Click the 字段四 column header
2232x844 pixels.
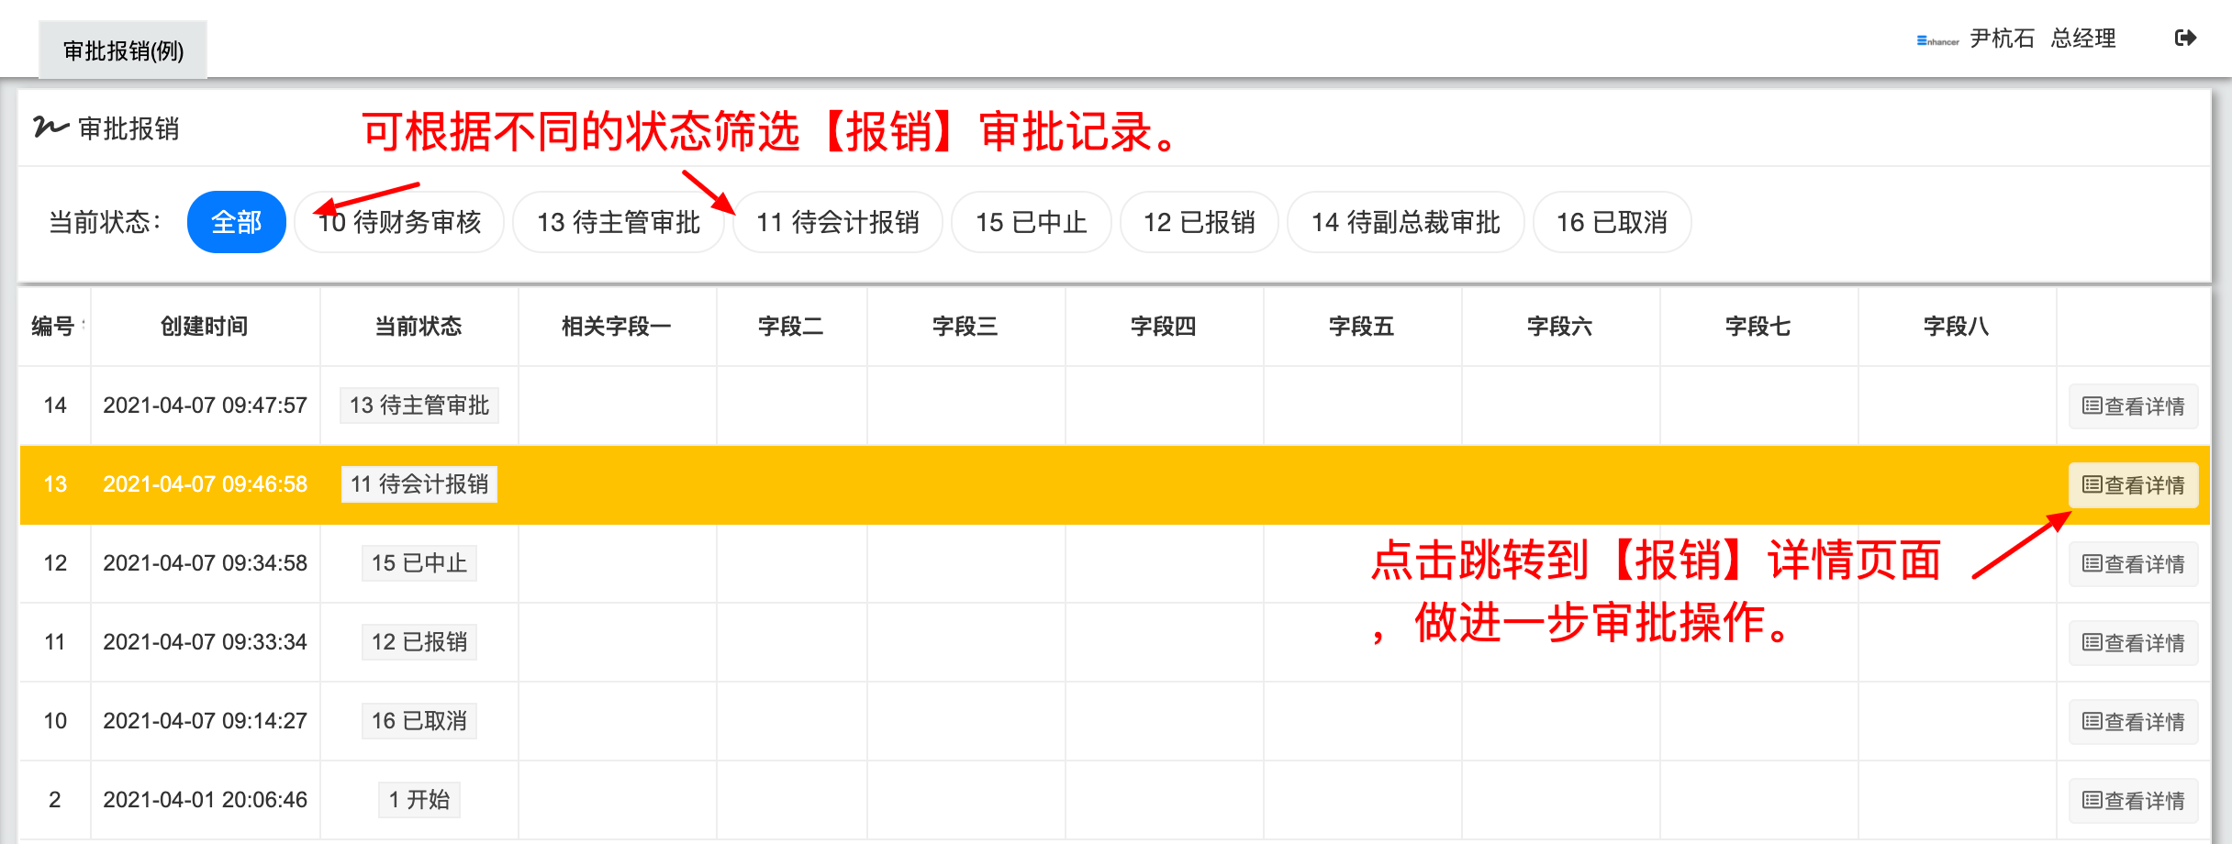(x=1164, y=327)
